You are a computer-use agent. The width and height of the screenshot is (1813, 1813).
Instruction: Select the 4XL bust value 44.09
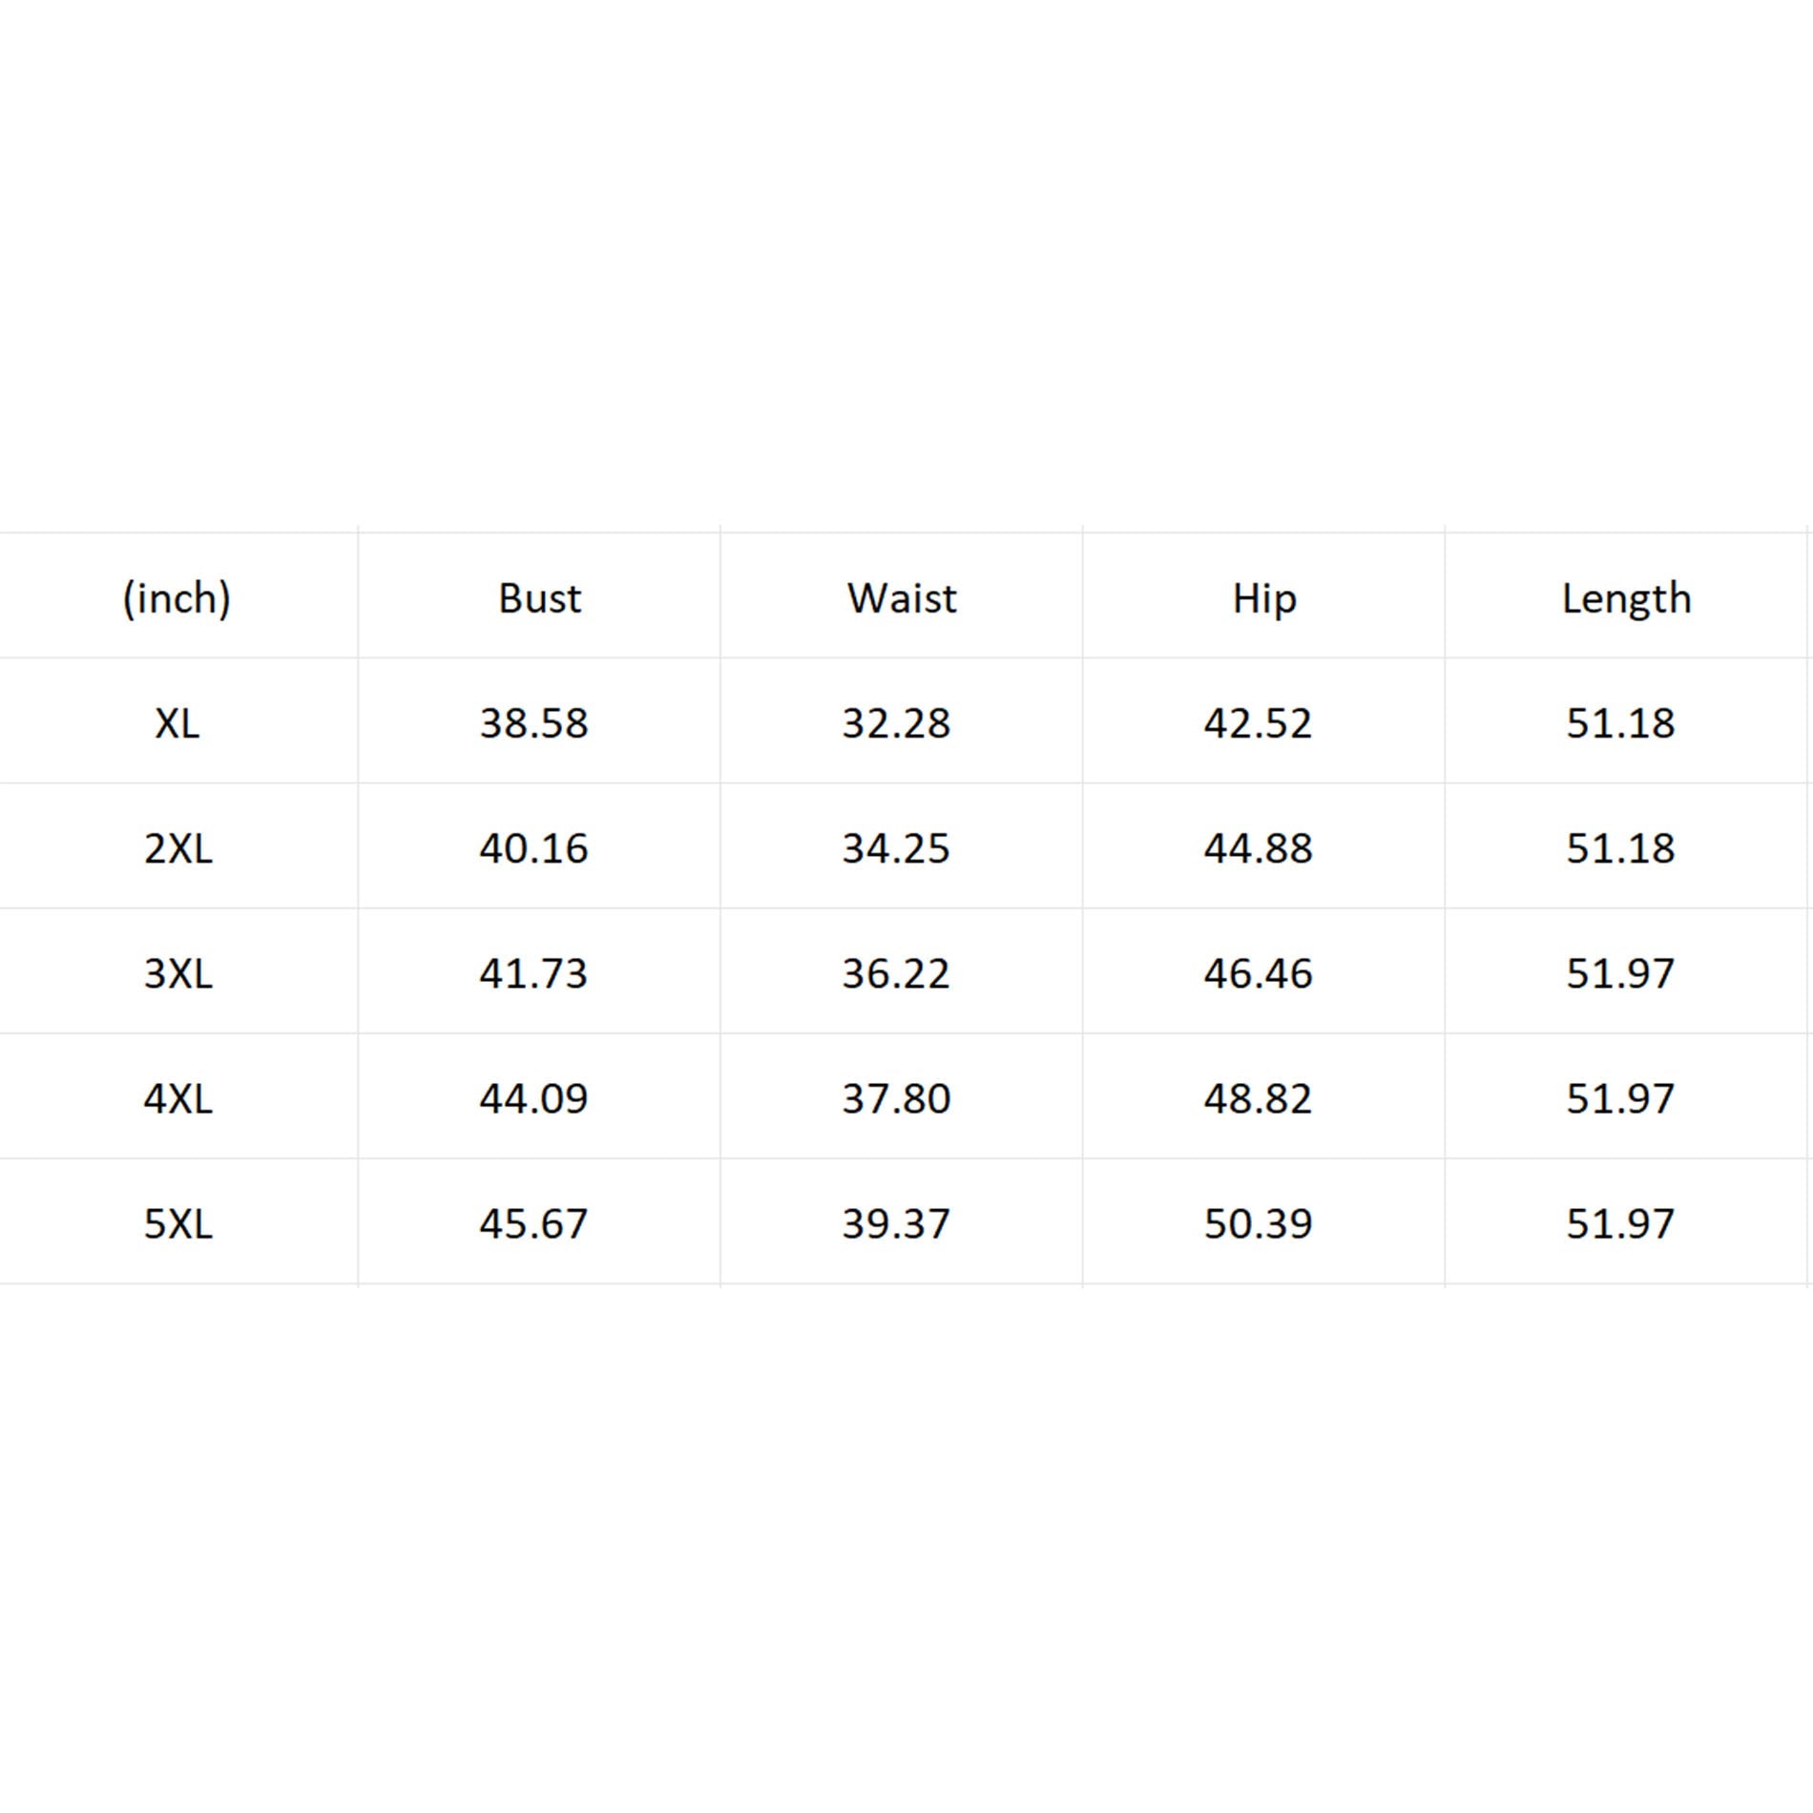coord(533,1098)
